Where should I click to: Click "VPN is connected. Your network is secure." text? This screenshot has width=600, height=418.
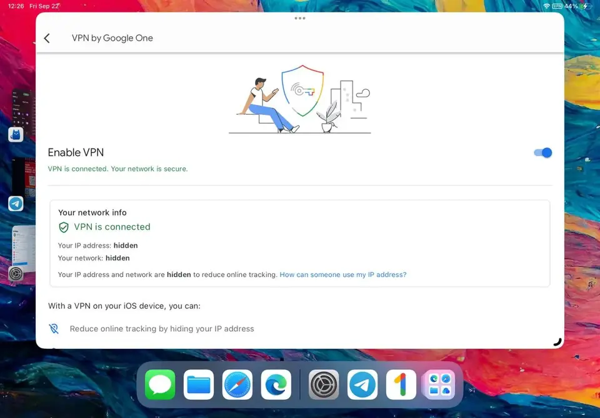pyautogui.click(x=118, y=169)
